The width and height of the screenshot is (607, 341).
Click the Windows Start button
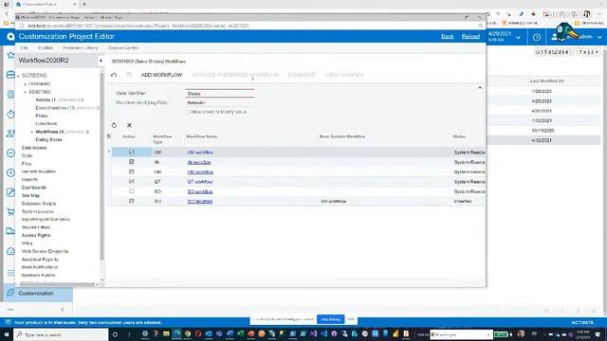pos(7,334)
